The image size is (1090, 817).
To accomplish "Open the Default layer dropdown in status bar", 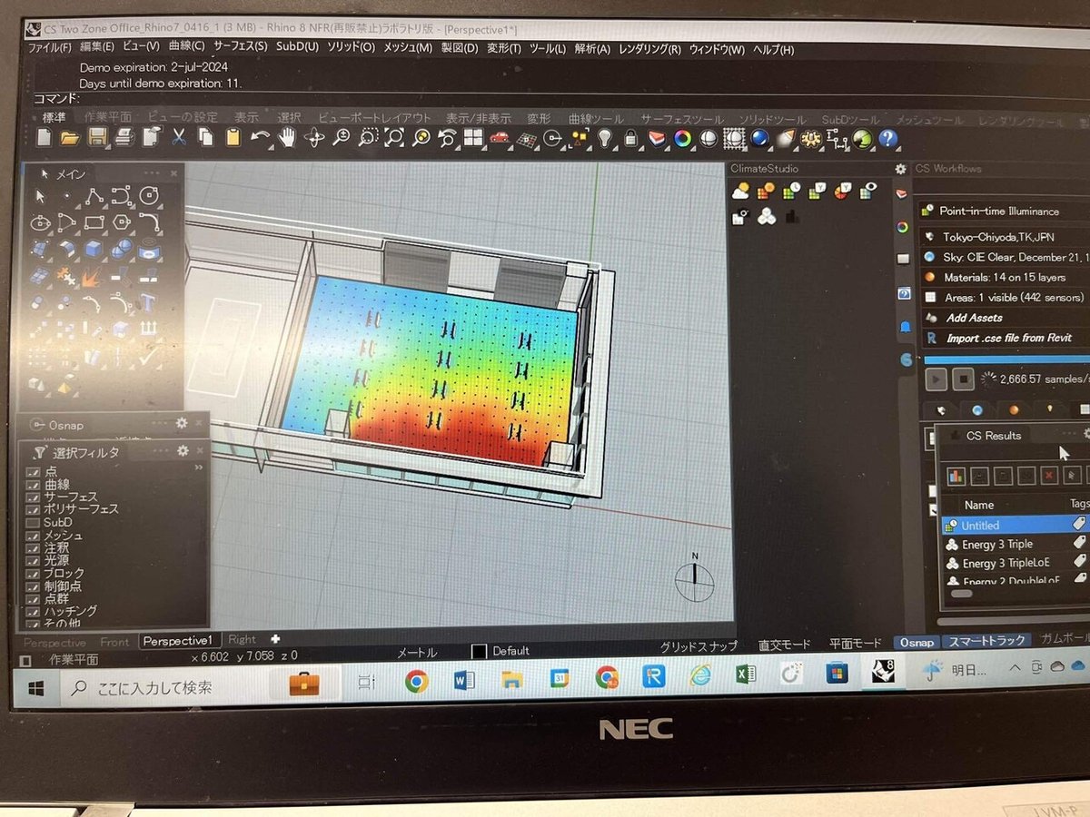I will [500, 651].
